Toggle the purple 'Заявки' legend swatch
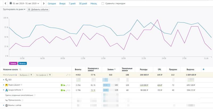Viewport: 213px width, 109px height. pyautogui.click(x=13, y=63)
